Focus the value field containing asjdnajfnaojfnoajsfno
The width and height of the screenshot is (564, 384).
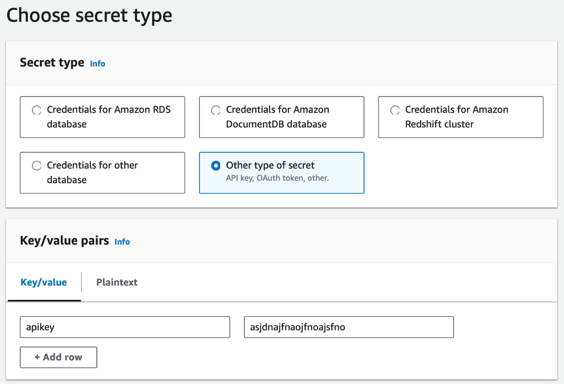[x=349, y=327]
